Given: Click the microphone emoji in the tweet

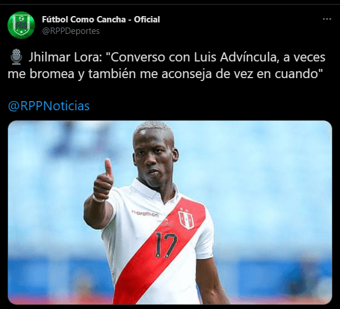Looking at the screenshot, I should 16,57.
